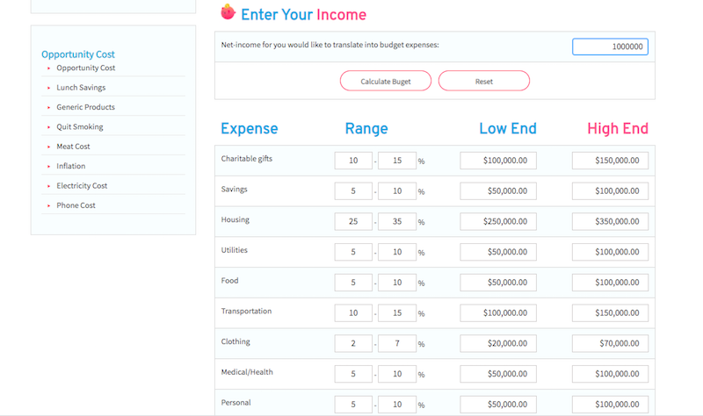Click Transportation high range field 15
This screenshot has width=703, height=416.
tap(397, 312)
